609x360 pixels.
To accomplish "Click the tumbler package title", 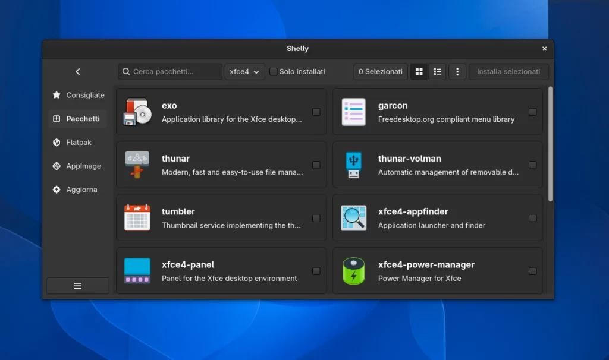I will [x=178, y=211].
